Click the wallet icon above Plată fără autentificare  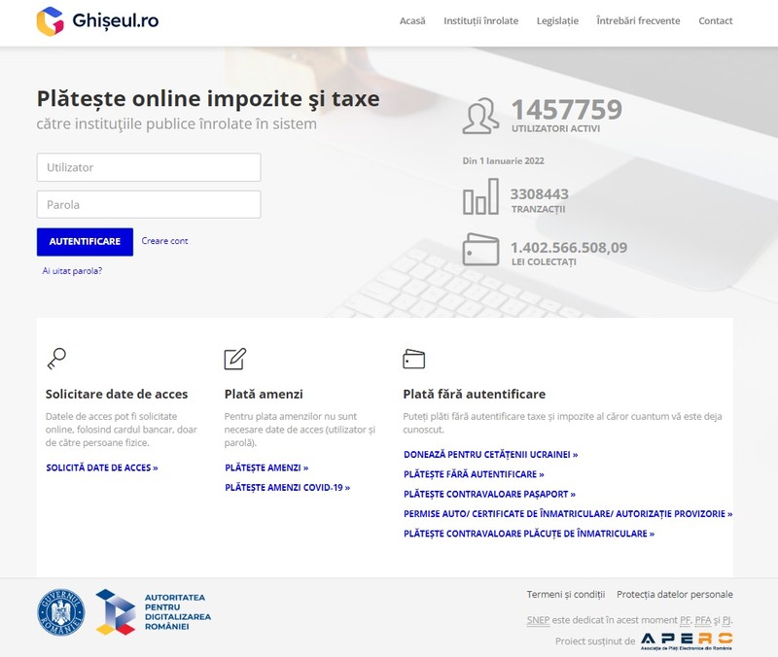pyautogui.click(x=414, y=359)
